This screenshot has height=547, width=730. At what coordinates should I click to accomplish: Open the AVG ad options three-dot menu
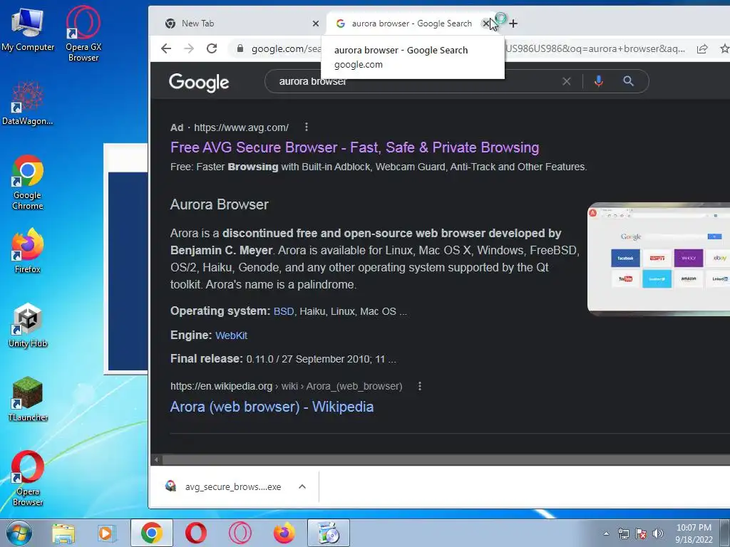(306, 127)
